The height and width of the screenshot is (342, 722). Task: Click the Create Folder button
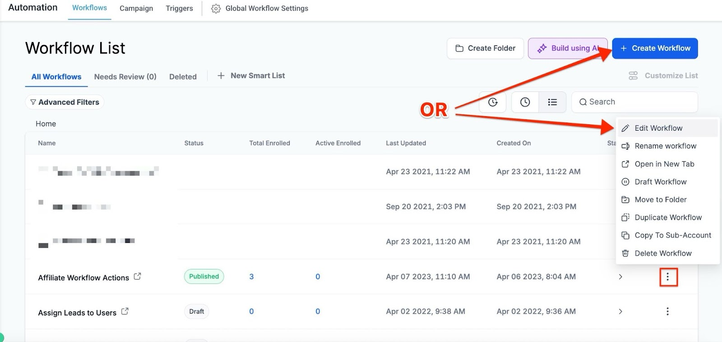(x=485, y=48)
